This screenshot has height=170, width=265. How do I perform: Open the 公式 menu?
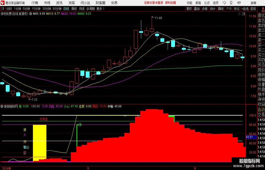click(x=207, y=3)
